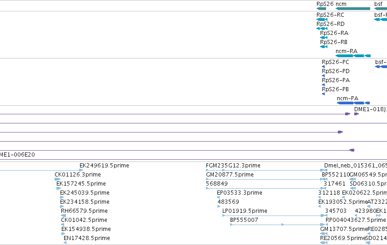Click the CK01126.3prime EST label
The height and width of the screenshot is (245, 387).
point(78,175)
